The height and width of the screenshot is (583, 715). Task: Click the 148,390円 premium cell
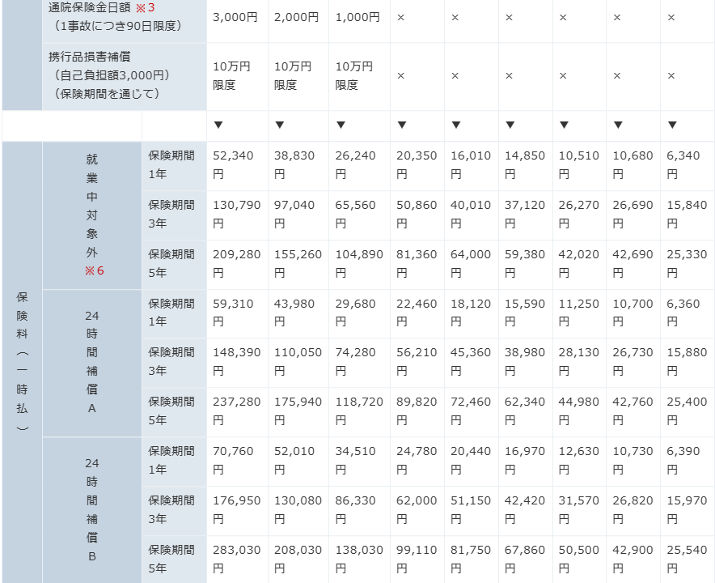pyautogui.click(x=237, y=363)
